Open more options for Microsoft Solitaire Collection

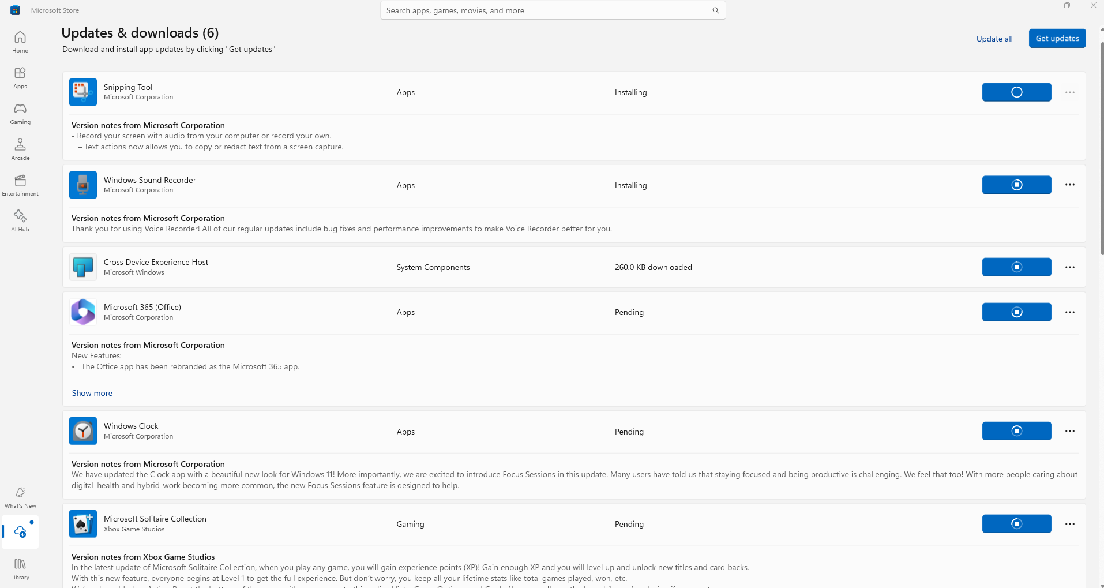click(x=1070, y=524)
